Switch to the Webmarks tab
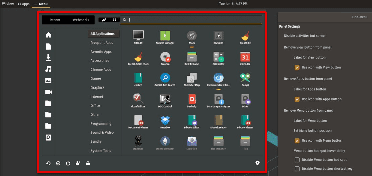372x176 pixels. [x=81, y=20]
